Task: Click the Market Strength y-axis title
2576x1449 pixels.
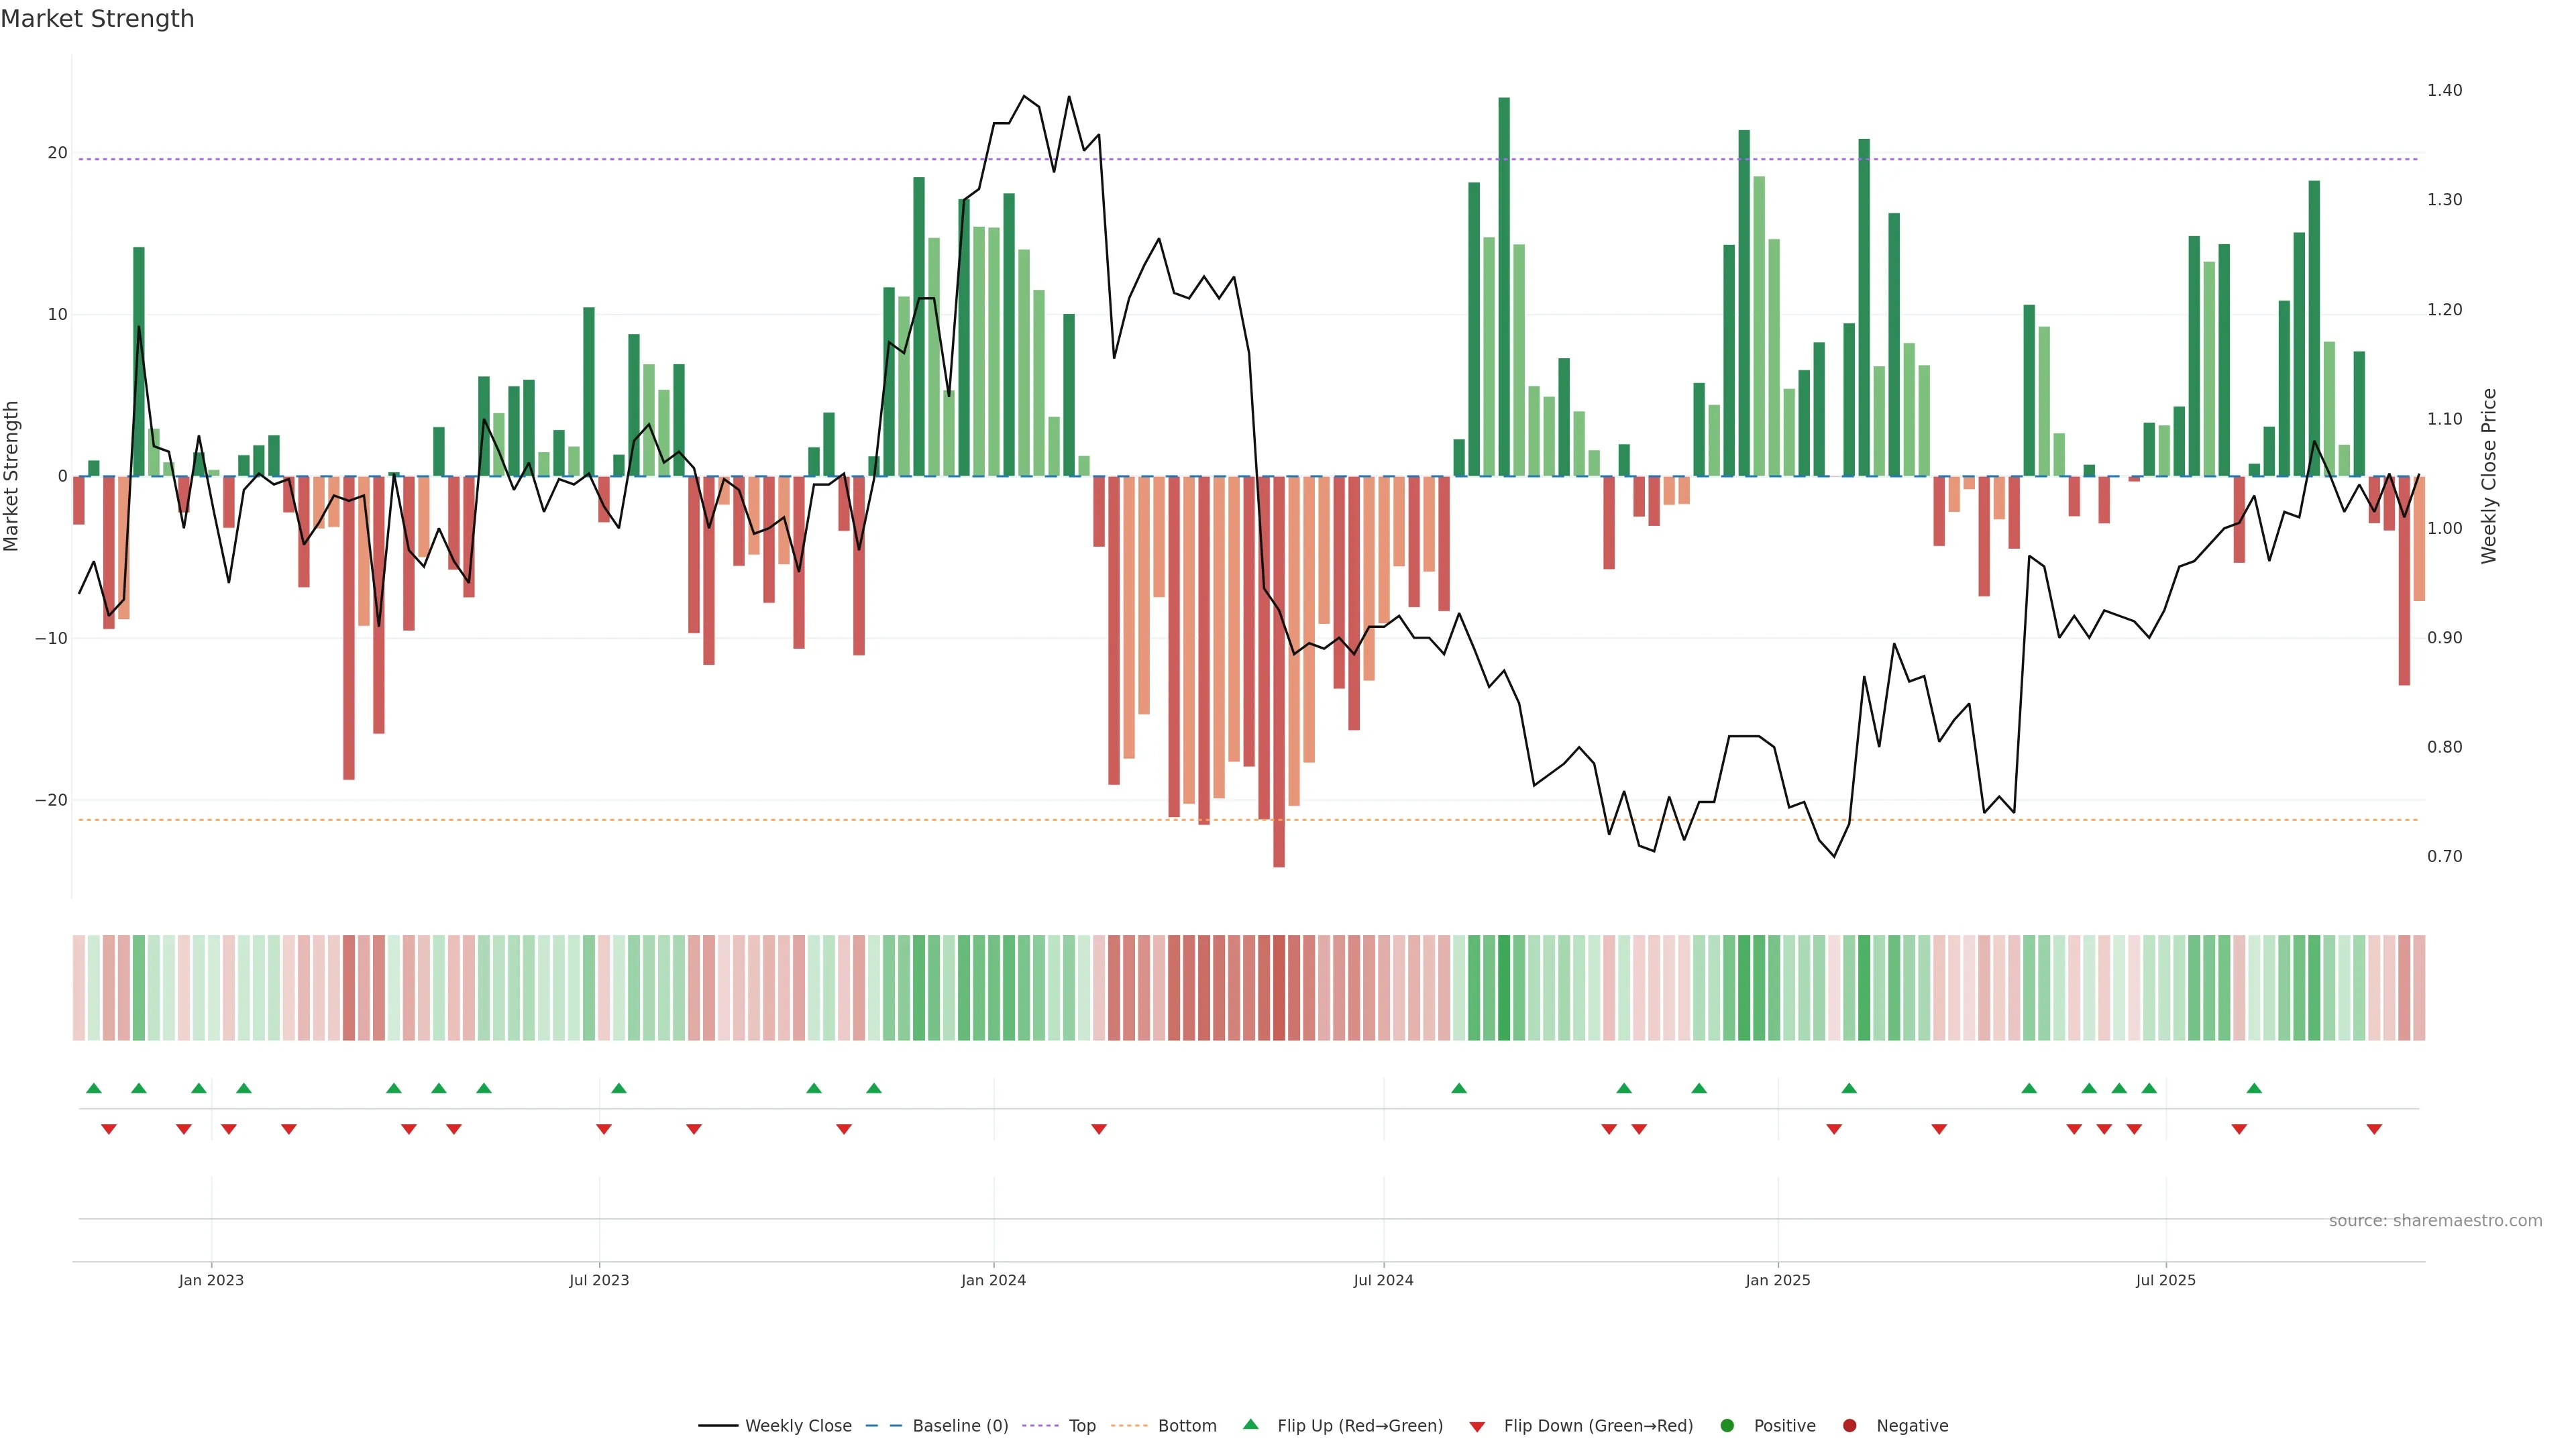Action: [12, 476]
